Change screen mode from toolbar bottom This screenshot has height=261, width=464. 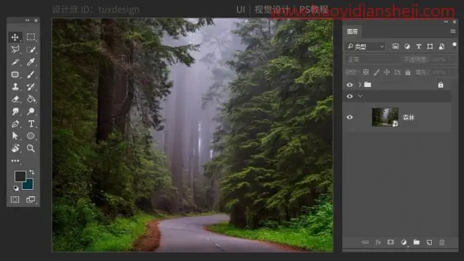coord(31,200)
